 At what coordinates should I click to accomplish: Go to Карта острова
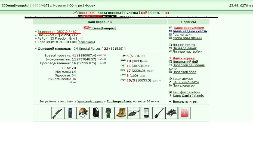(109, 13)
